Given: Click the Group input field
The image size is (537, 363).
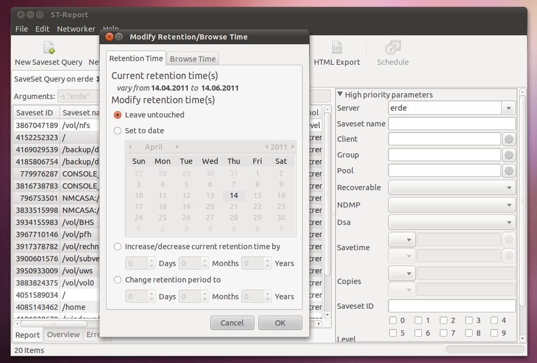Looking at the screenshot, I should pyautogui.click(x=445, y=155).
